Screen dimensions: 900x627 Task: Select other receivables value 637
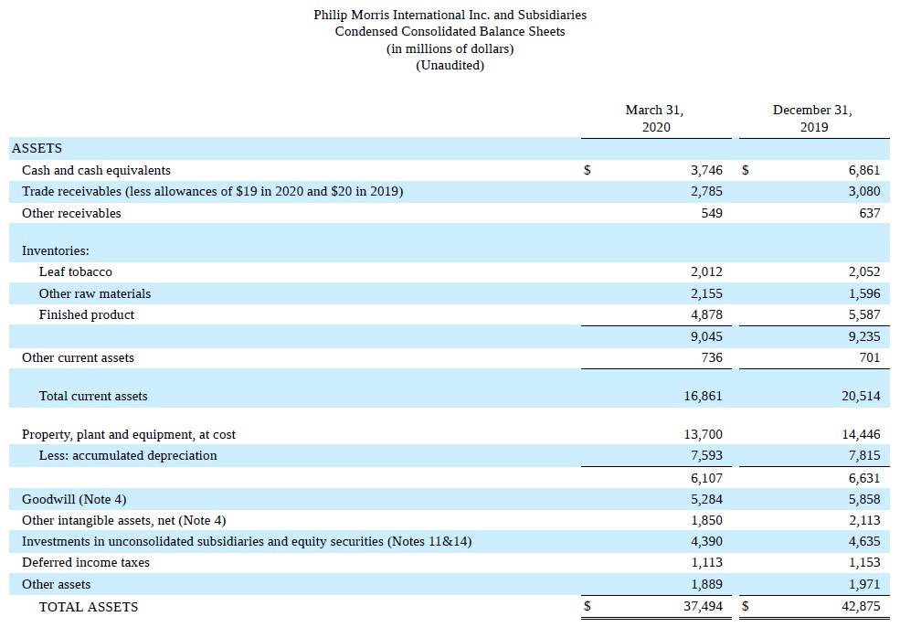[870, 214]
